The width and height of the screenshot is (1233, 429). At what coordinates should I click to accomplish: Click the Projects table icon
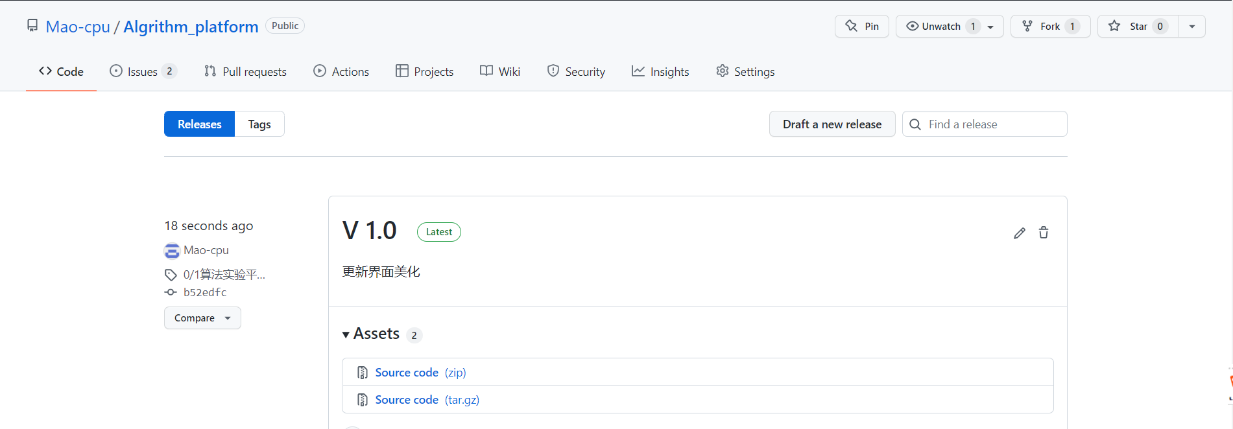point(402,71)
